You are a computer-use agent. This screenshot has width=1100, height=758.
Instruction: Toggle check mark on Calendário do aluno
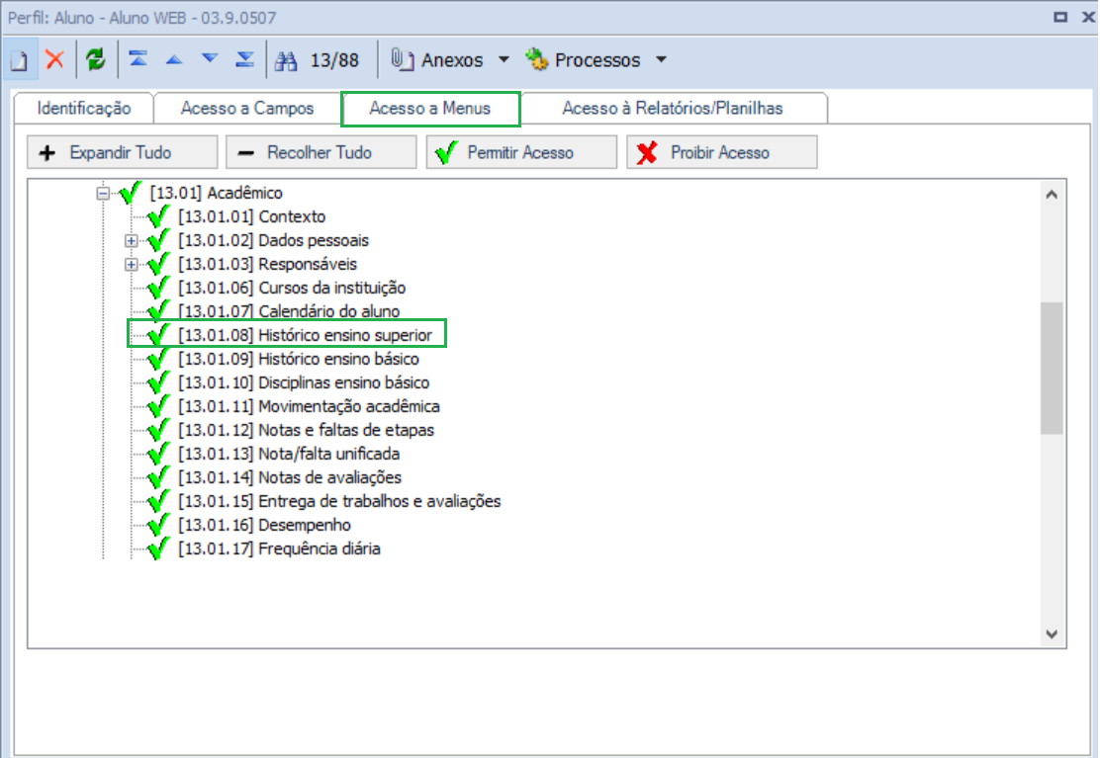158,311
